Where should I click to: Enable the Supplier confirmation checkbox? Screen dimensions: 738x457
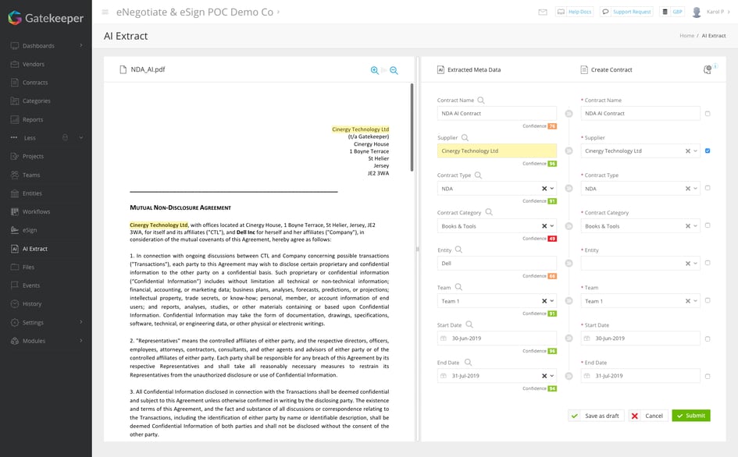[708, 151]
